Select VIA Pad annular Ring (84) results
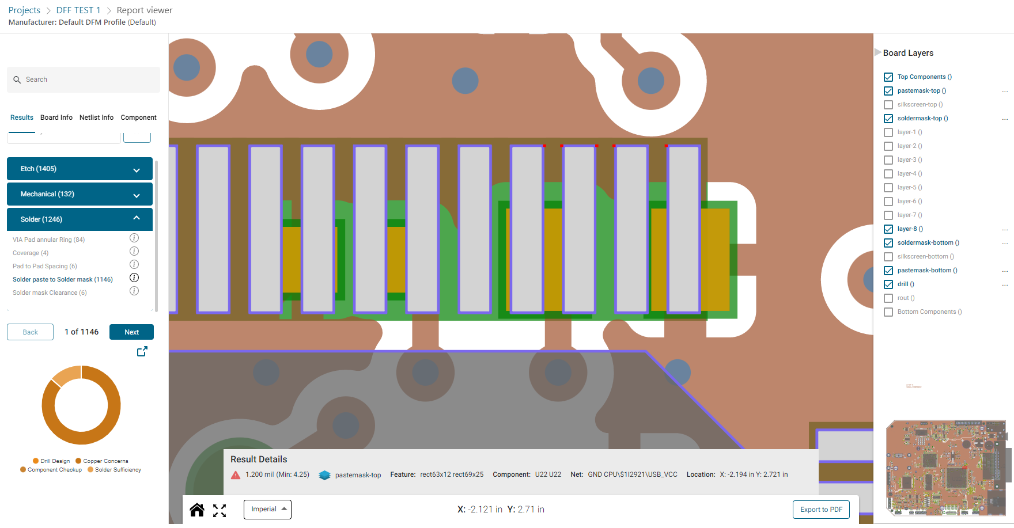This screenshot has height=528, width=1014. point(49,240)
